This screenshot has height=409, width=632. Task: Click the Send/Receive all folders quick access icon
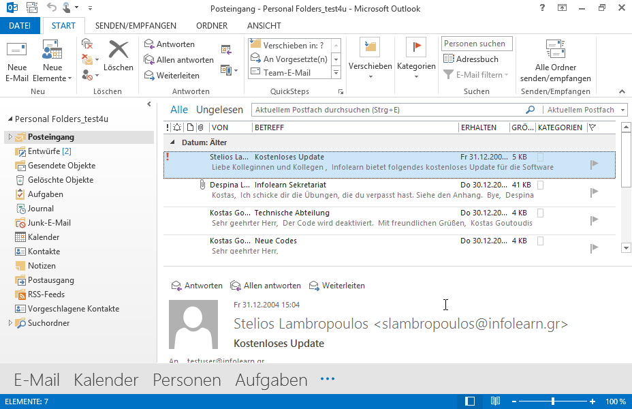pos(31,7)
